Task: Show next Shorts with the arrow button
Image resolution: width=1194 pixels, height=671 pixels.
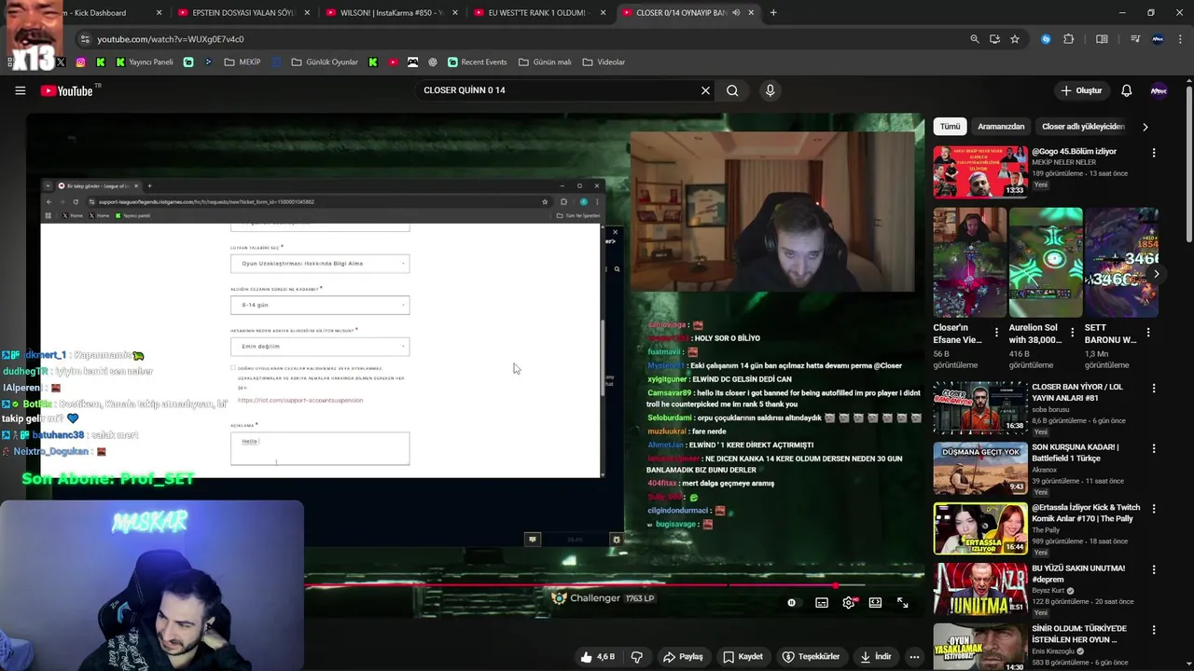Action: pyautogui.click(x=1157, y=274)
